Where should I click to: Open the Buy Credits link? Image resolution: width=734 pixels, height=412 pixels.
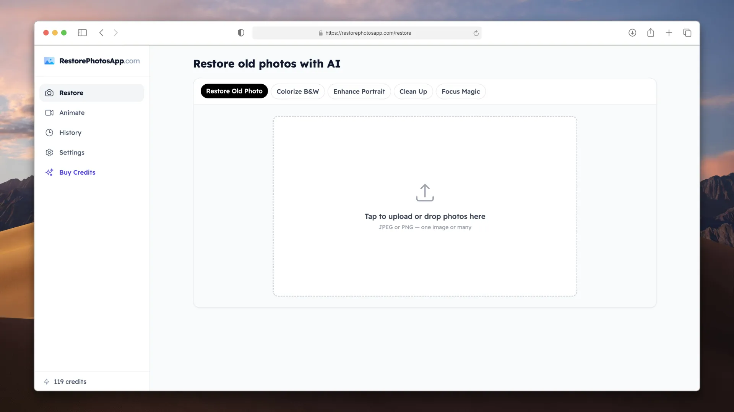pos(77,172)
